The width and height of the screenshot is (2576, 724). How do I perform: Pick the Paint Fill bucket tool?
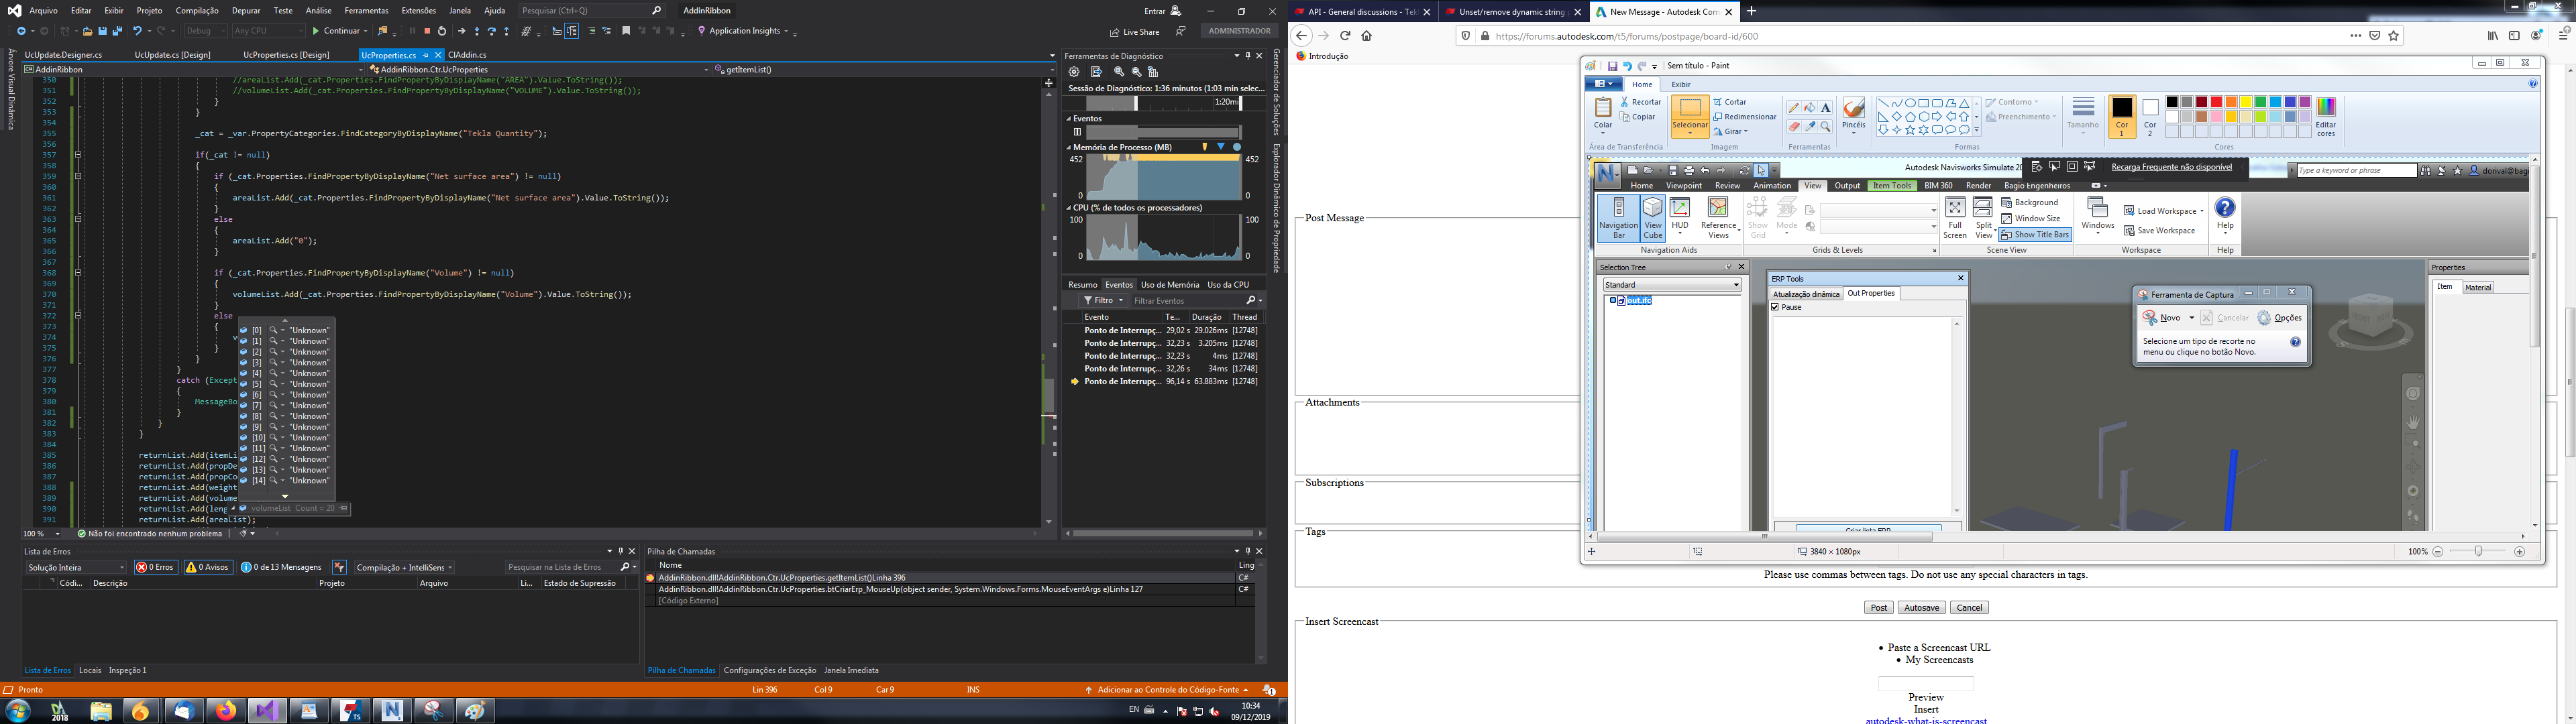click(x=1810, y=108)
